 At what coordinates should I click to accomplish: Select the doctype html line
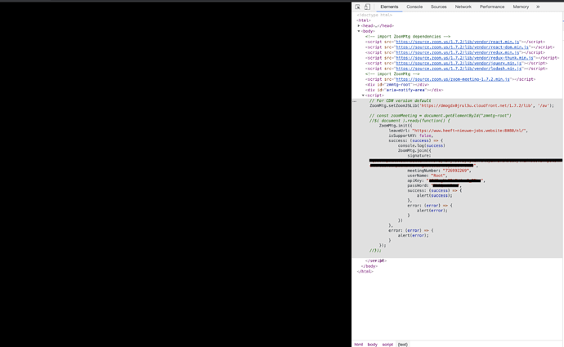(374, 15)
